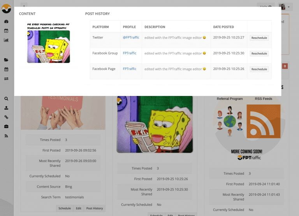Click date 2019-09-25 10:25:26 in history table

(x=229, y=69)
